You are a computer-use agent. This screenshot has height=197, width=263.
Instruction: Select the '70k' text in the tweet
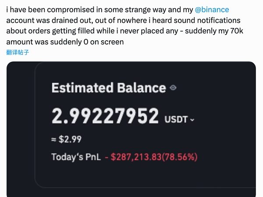click(x=237, y=31)
